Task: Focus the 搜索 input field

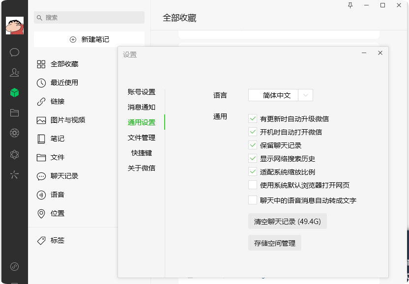Action: tap(89, 18)
